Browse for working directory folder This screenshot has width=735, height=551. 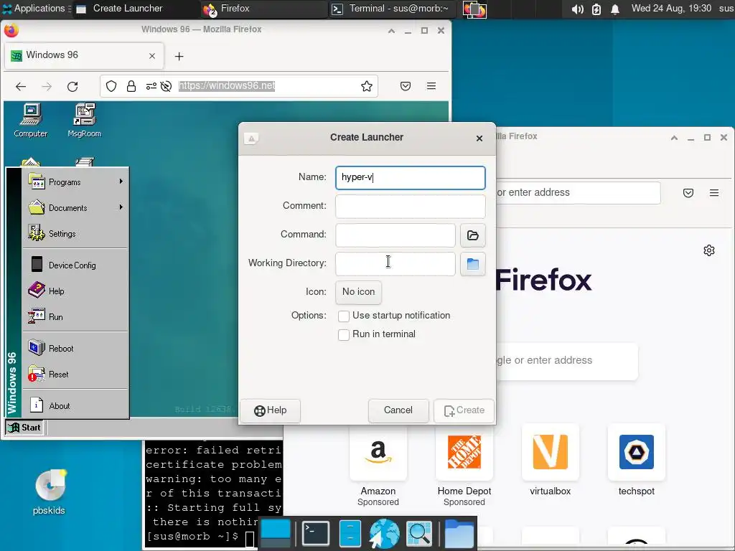(x=472, y=264)
